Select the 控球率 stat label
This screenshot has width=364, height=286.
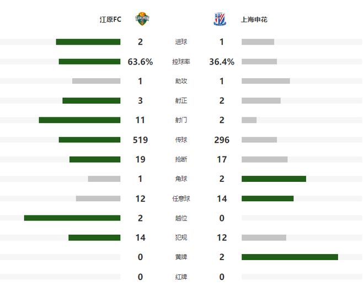[181, 62]
